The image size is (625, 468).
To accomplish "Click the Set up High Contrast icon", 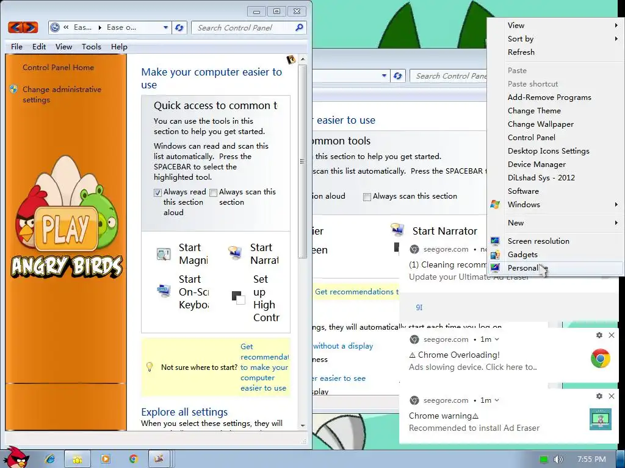I will [x=238, y=298].
